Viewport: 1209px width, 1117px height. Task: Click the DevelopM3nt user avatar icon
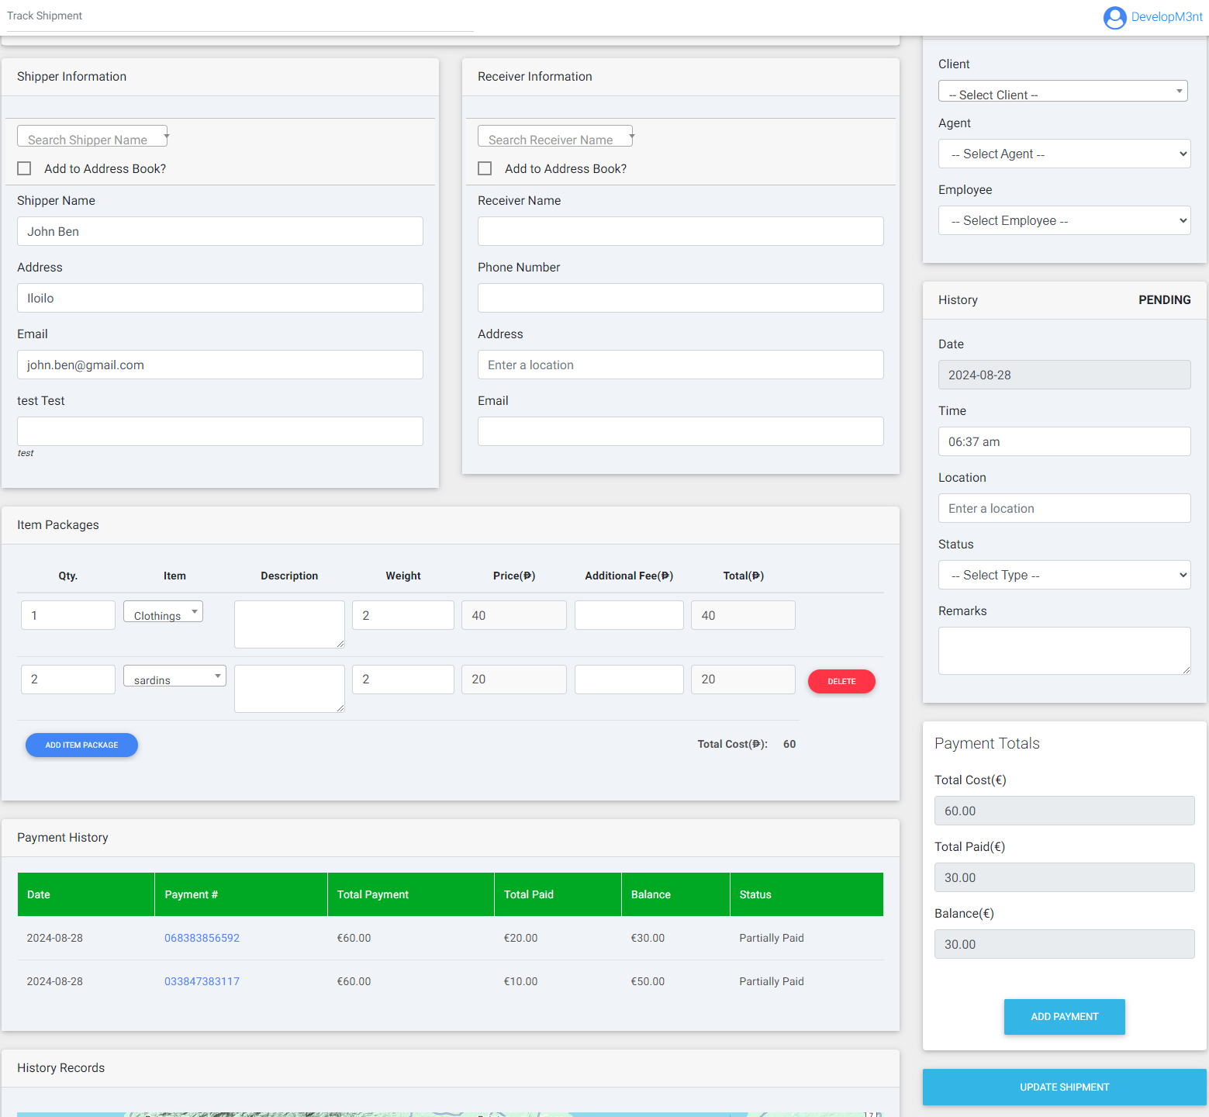tap(1114, 17)
